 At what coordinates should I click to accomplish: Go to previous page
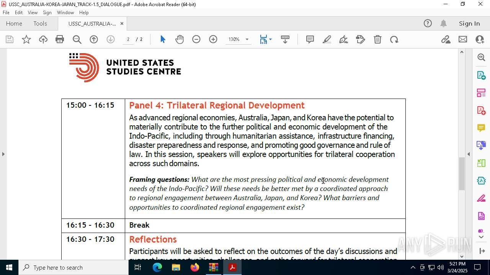(94, 39)
